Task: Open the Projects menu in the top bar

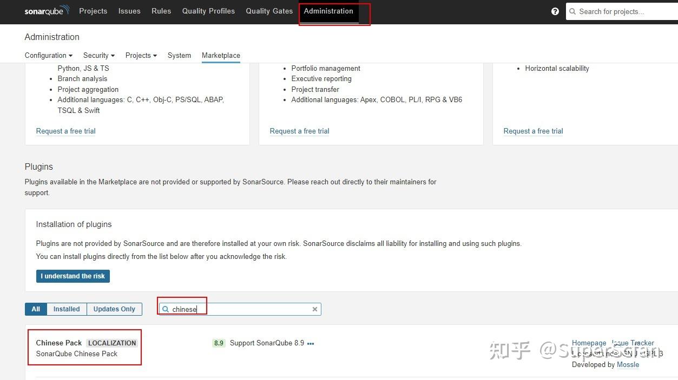Action: 93,11
